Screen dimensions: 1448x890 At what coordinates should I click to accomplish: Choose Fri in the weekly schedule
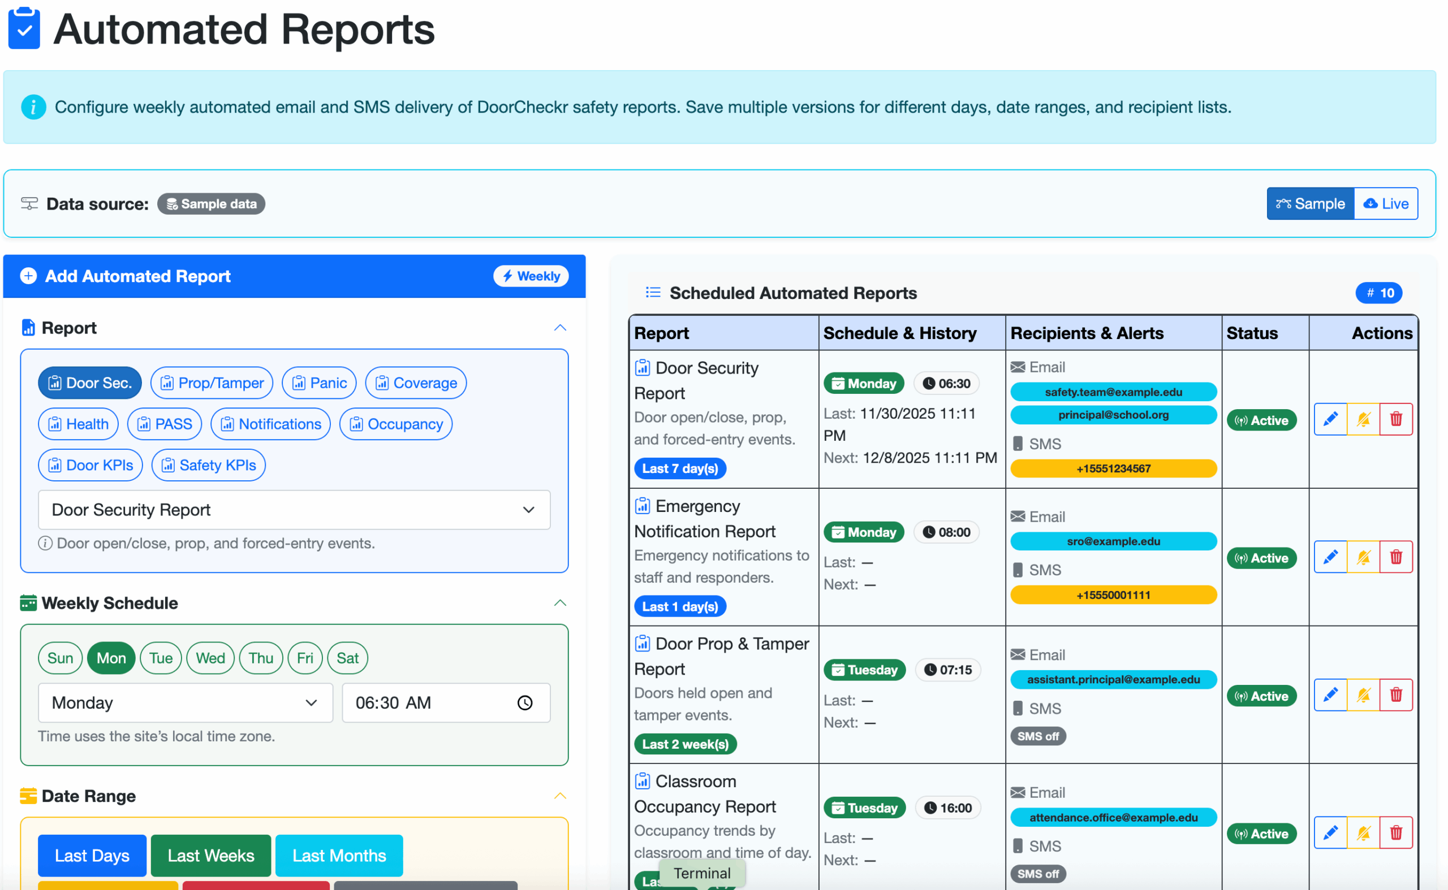[x=305, y=658]
